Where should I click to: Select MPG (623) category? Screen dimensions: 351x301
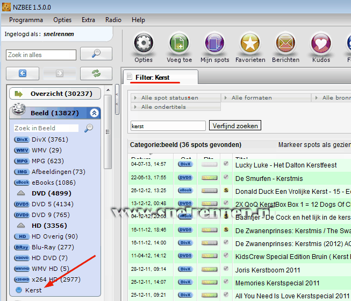(x=39, y=161)
